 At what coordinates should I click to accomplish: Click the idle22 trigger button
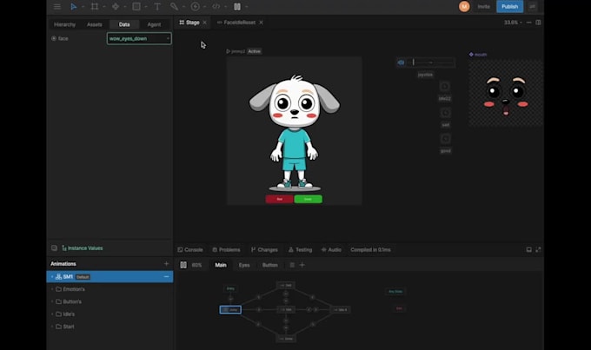tap(445, 86)
